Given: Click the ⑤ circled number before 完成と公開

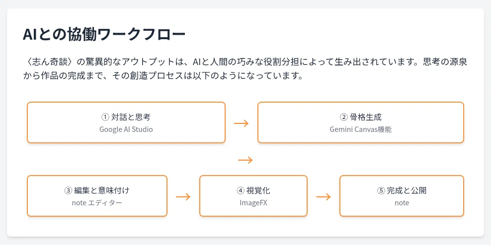Looking at the screenshot, I should [381, 190].
